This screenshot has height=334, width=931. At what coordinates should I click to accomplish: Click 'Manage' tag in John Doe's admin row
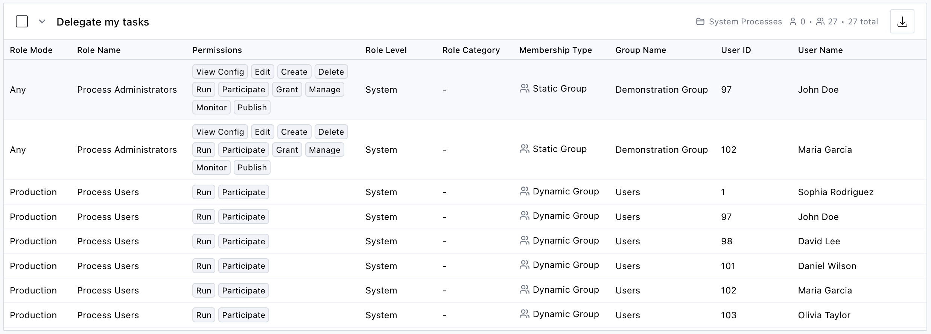tap(325, 89)
